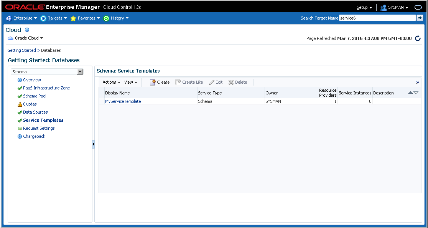The image size is (428, 228).
Task: Click the Chargeback info icon
Action: pos(20,137)
